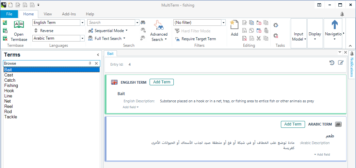Viewport: 356px width, 168px height.
Task: Pin the Terms pane with pushpin icon
Action: tap(90, 63)
